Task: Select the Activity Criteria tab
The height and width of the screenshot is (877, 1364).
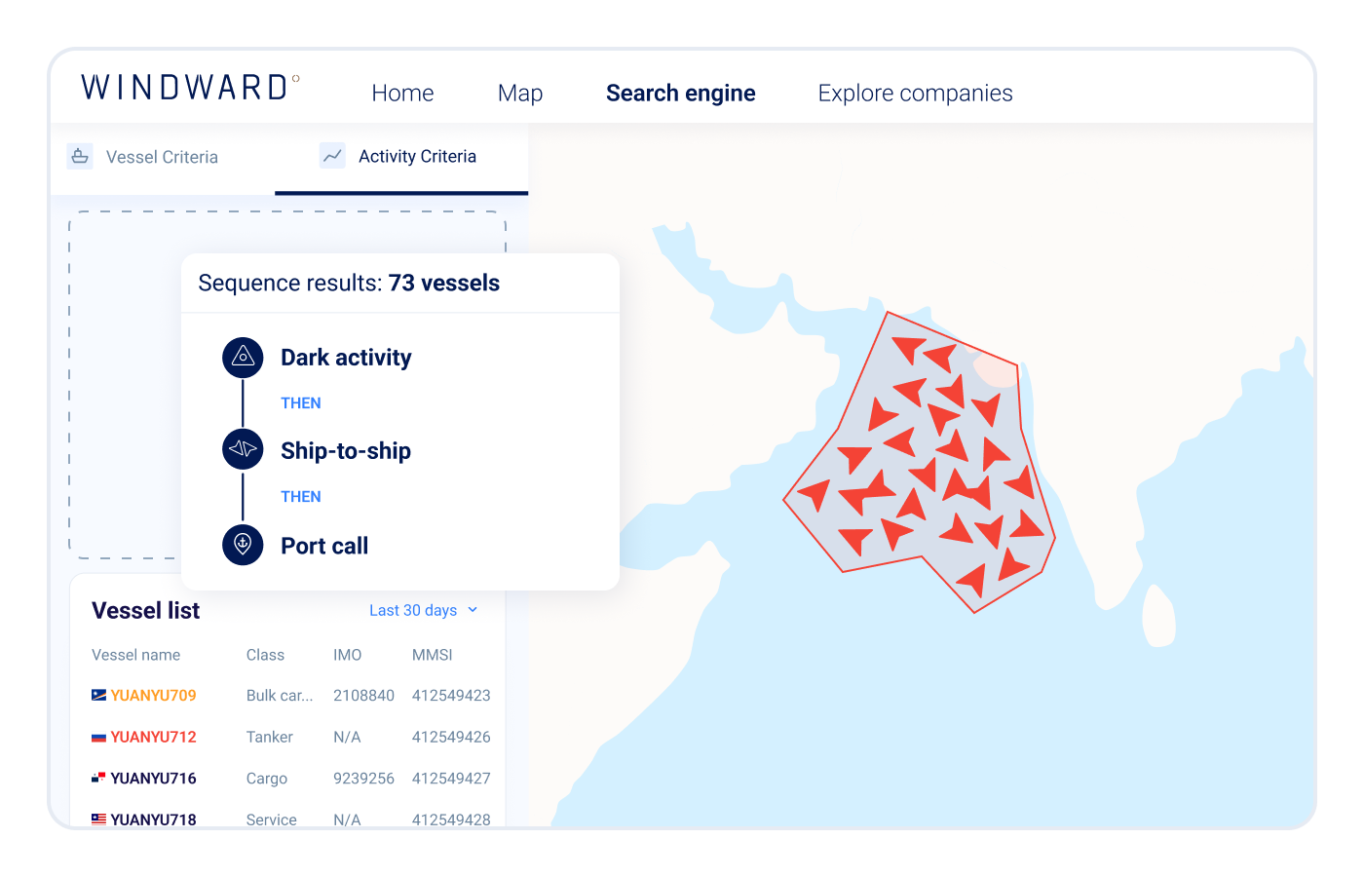Action: [417, 157]
